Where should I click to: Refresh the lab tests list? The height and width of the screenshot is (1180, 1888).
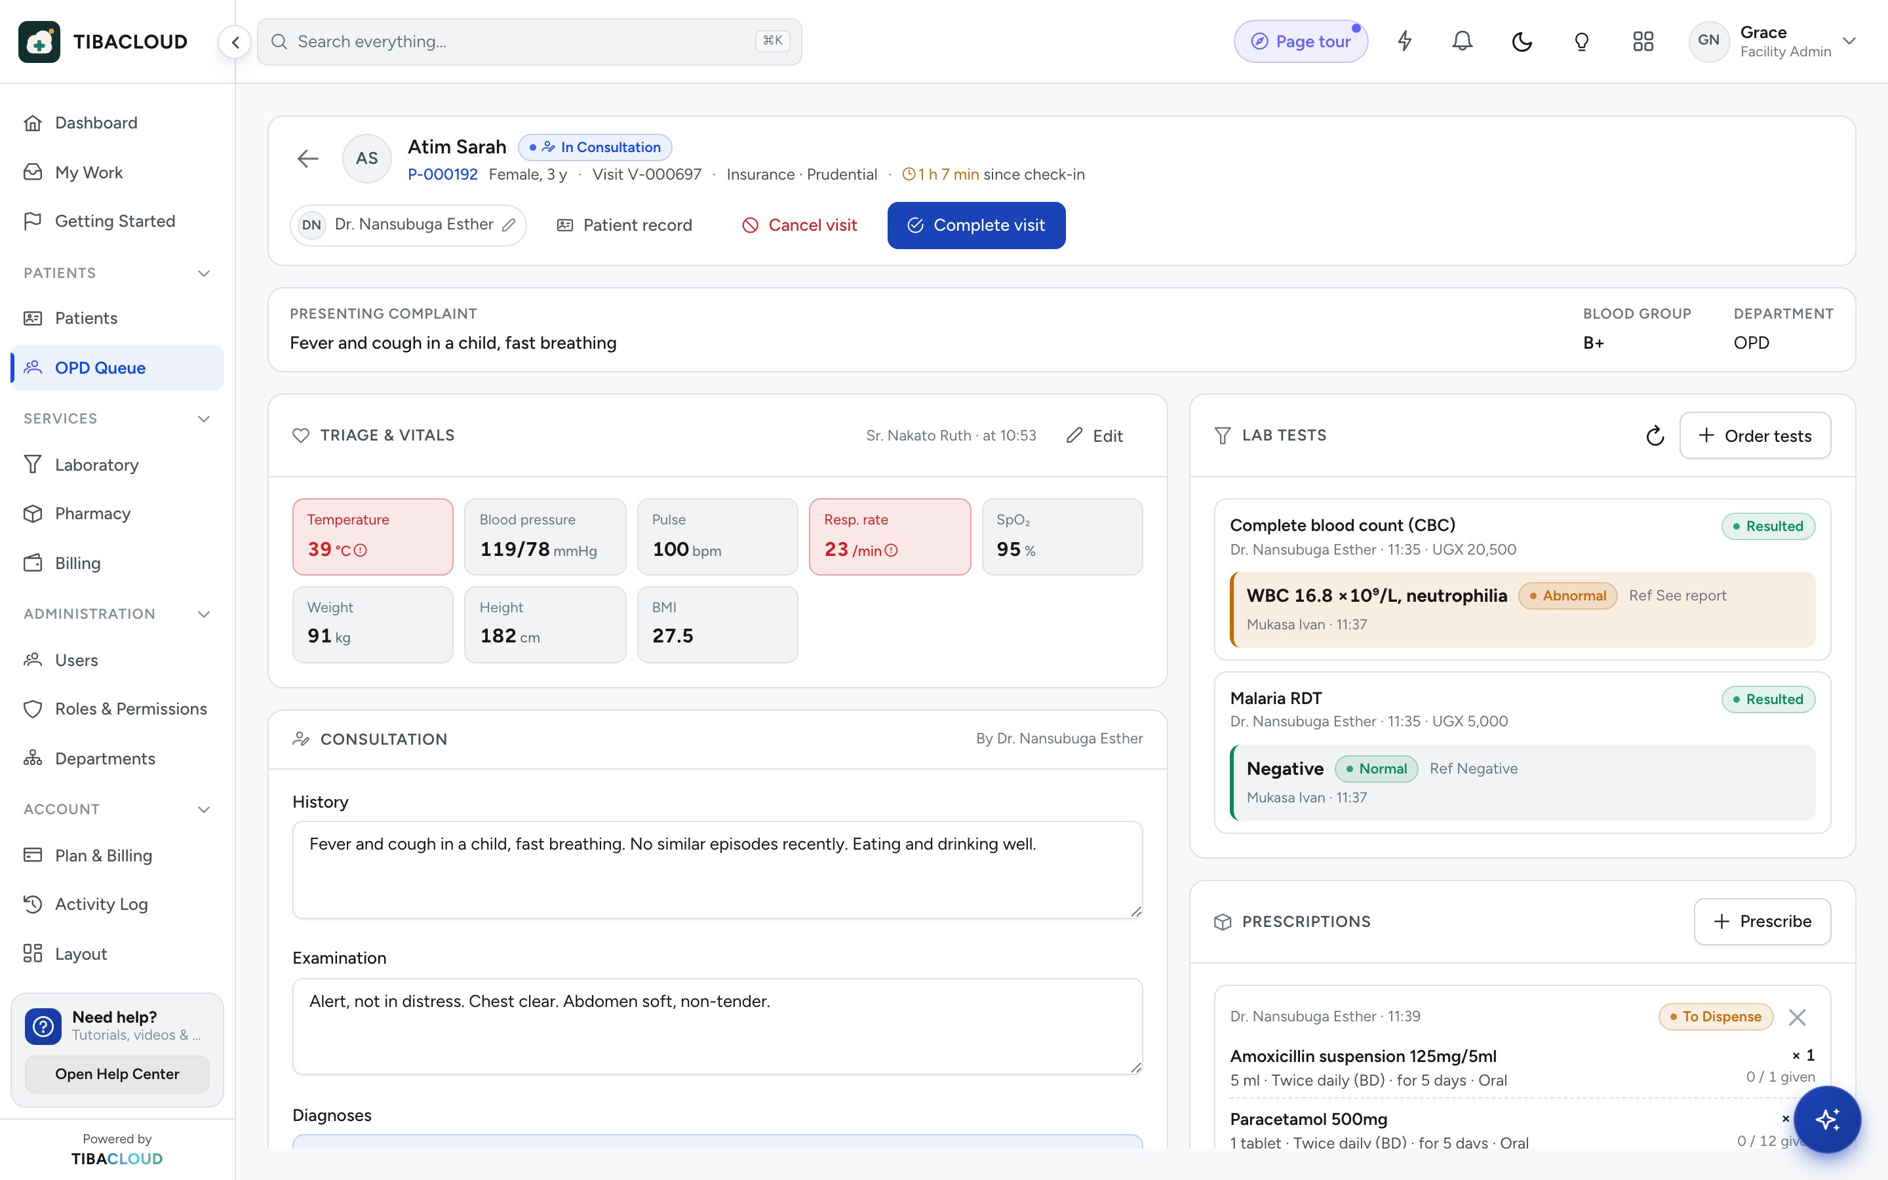click(x=1655, y=435)
